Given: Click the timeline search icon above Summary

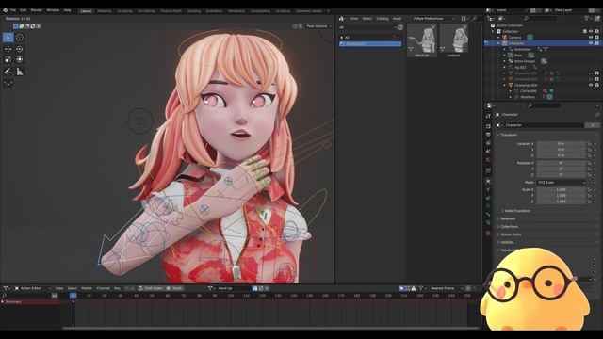Looking at the screenshot, I should click(x=4, y=296).
